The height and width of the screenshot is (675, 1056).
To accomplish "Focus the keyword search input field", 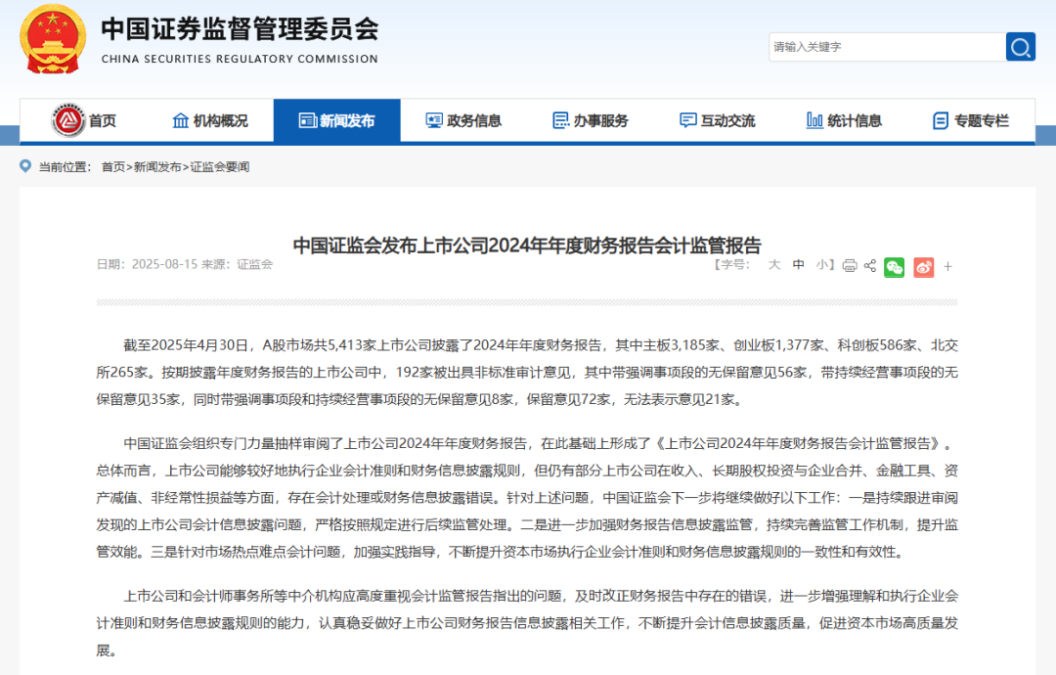I will pyautogui.click(x=887, y=47).
